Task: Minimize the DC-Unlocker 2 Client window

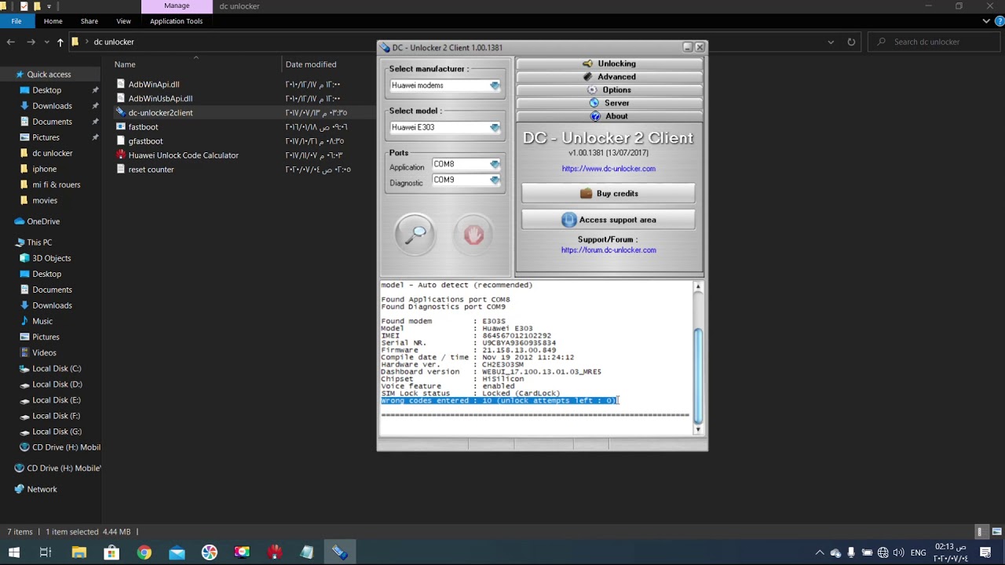Action: (x=688, y=47)
